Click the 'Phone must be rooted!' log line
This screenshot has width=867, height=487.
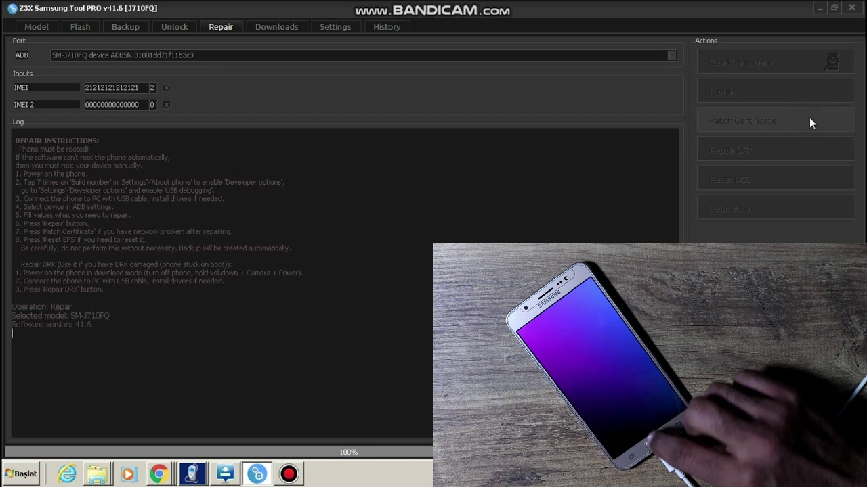tap(54, 149)
